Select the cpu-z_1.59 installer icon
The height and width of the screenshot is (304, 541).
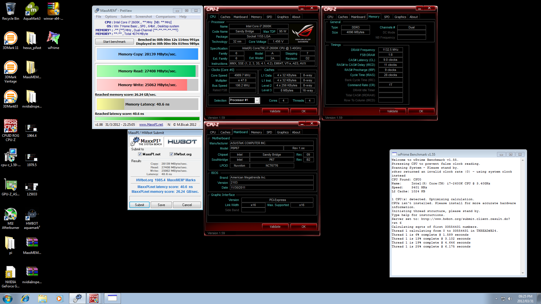(10, 158)
